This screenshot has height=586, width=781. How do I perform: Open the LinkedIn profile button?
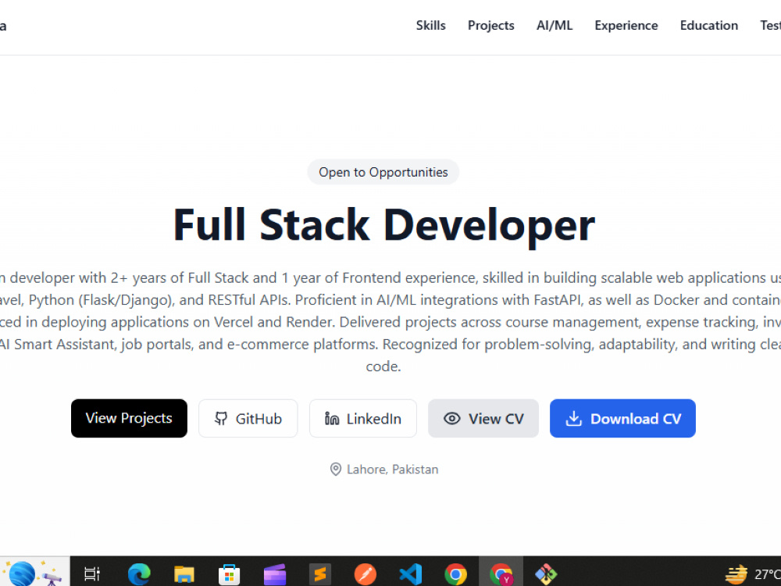pyautogui.click(x=362, y=418)
